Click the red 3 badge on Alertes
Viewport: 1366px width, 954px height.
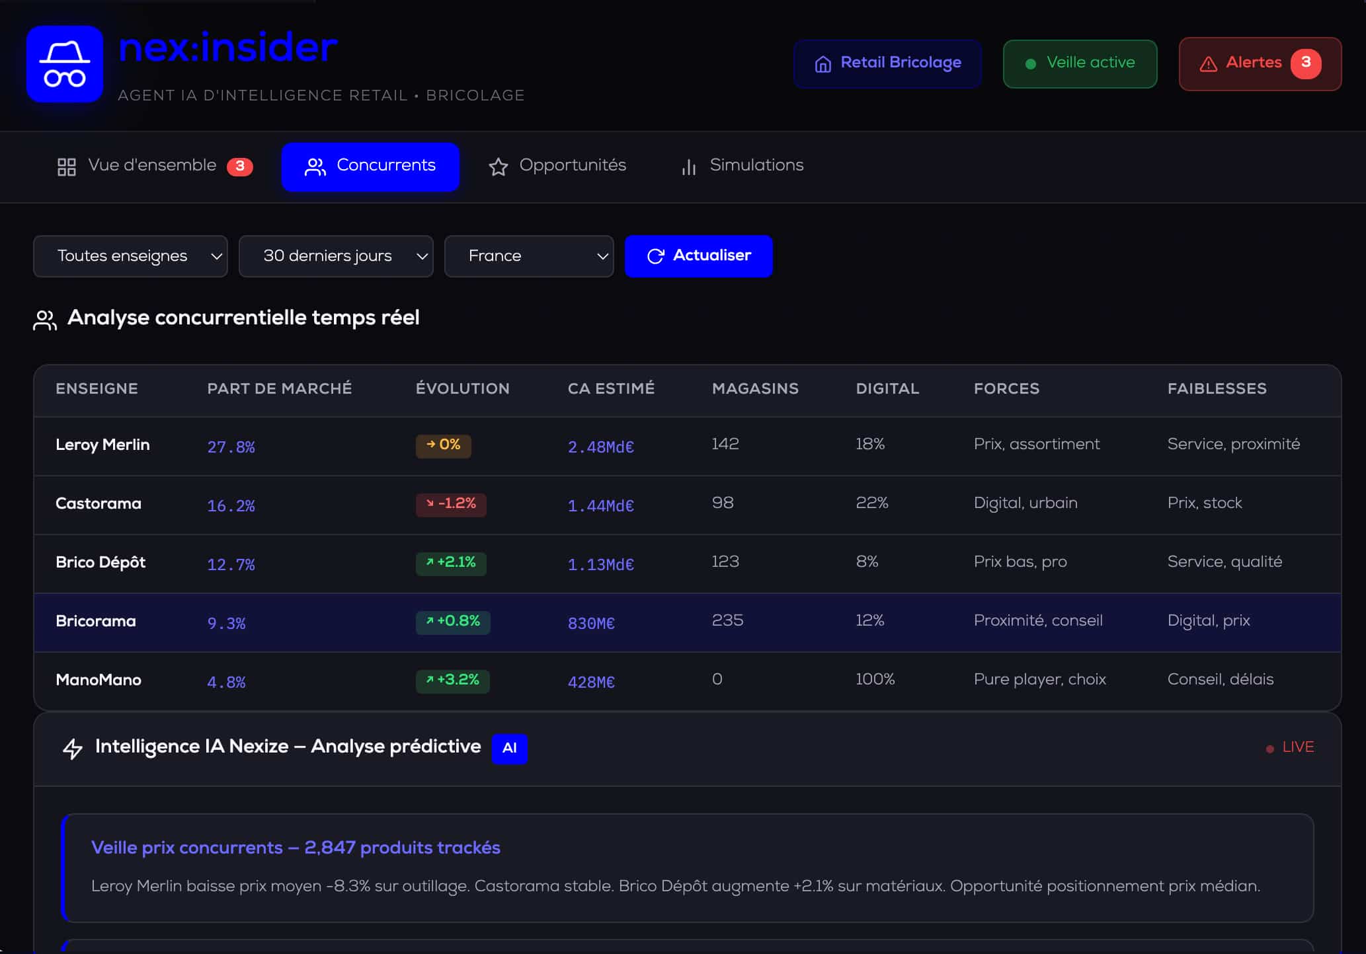click(1306, 63)
